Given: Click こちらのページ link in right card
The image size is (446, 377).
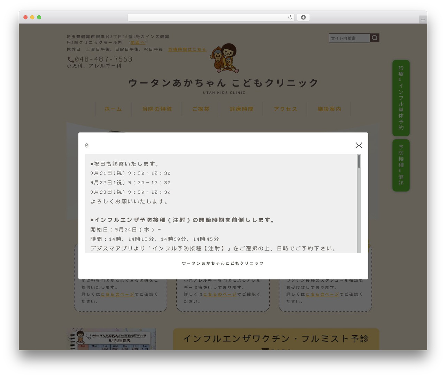Looking at the screenshot, I should (322, 294).
